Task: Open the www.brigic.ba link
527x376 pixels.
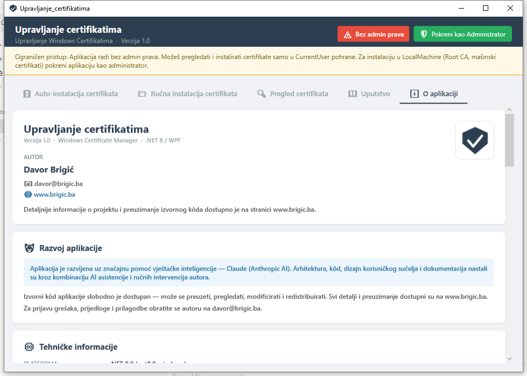Action: pos(54,194)
